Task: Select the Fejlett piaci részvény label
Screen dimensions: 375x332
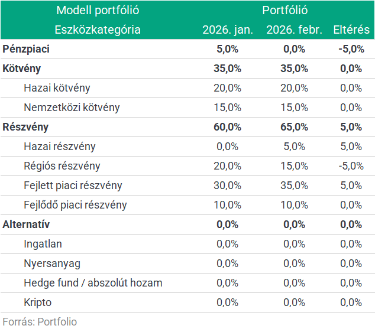Action: point(73,185)
